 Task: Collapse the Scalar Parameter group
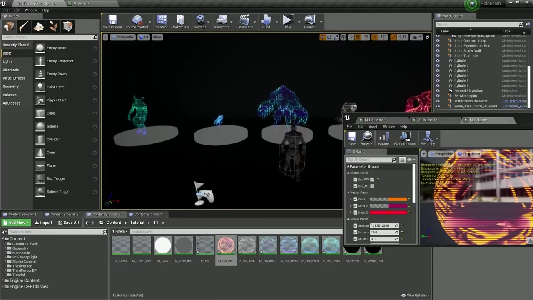click(348, 219)
